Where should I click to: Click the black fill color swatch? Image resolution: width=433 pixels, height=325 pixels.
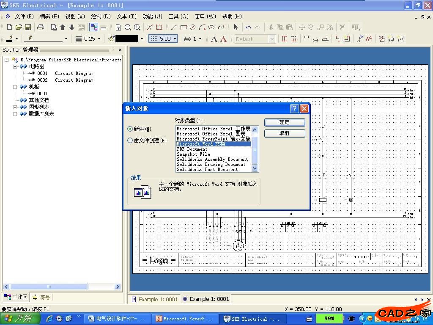pos(127,39)
